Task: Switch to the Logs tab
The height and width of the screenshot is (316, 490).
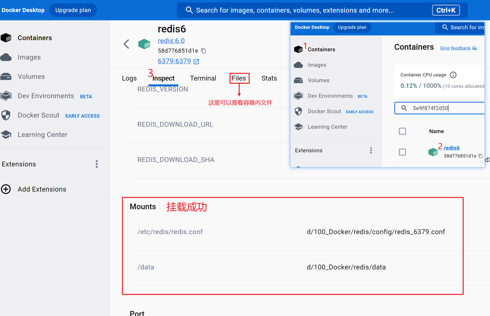Action: pyautogui.click(x=129, y=78)
